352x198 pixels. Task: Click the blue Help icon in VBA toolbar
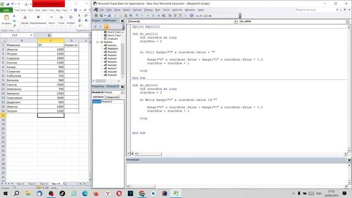(x=191, y=15)
